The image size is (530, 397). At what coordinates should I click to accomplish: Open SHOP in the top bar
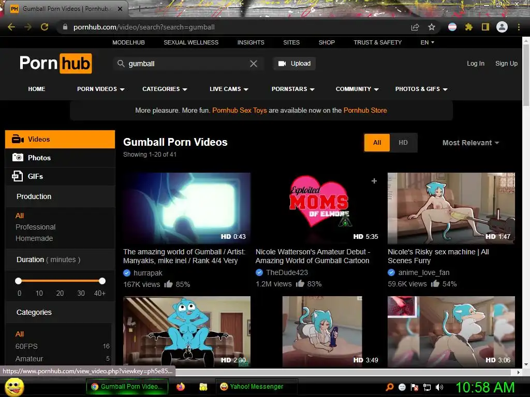pyautogui.click(x=327, y=42)
